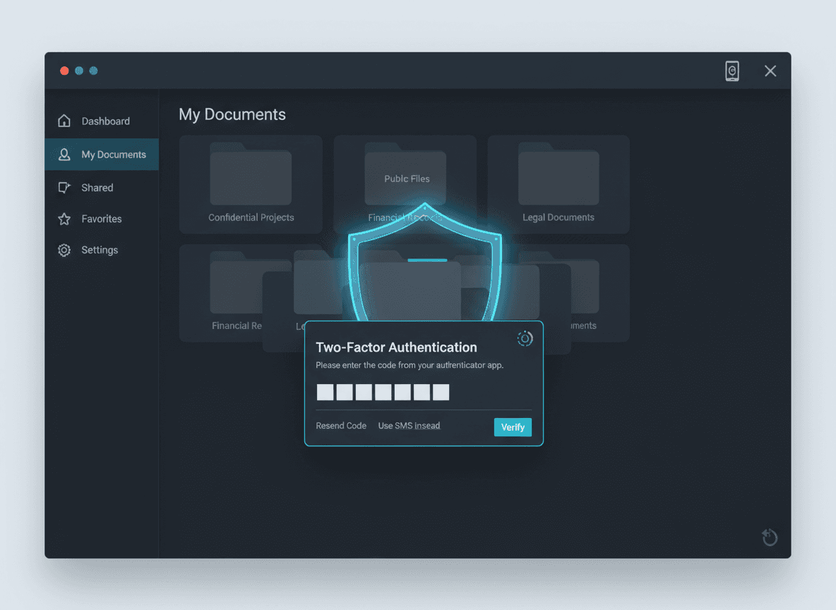The height and width of the screenshot is (610, 836).
Task: Select the My Documents person icon
Action: [64, 155]
